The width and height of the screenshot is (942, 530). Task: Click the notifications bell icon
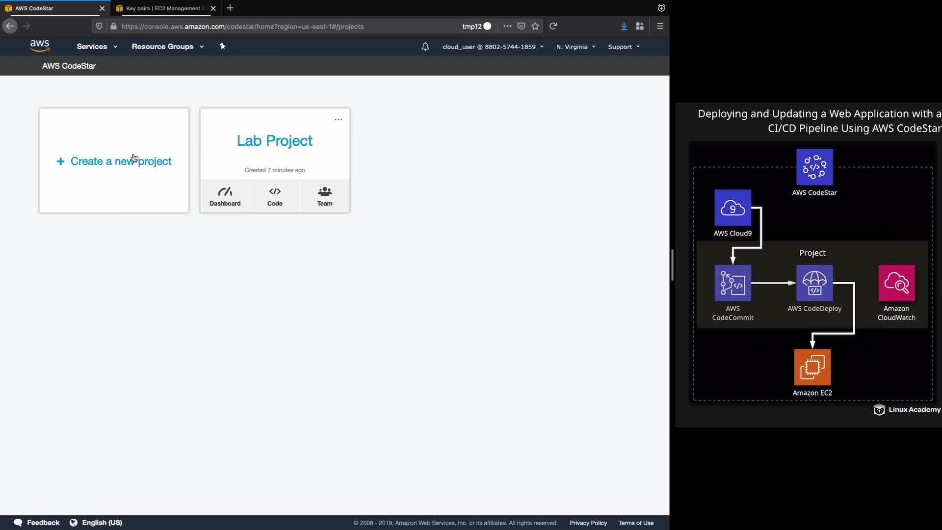[x=425, y=47]
